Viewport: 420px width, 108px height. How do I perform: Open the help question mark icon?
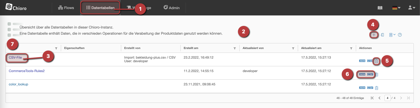(400, 35)
